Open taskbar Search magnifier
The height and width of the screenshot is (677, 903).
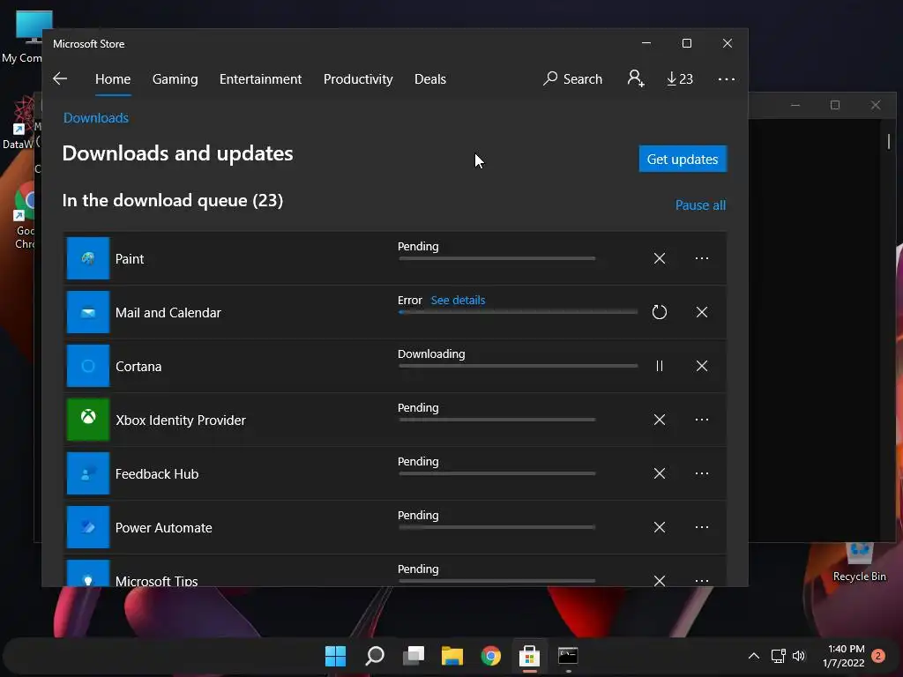374,656
